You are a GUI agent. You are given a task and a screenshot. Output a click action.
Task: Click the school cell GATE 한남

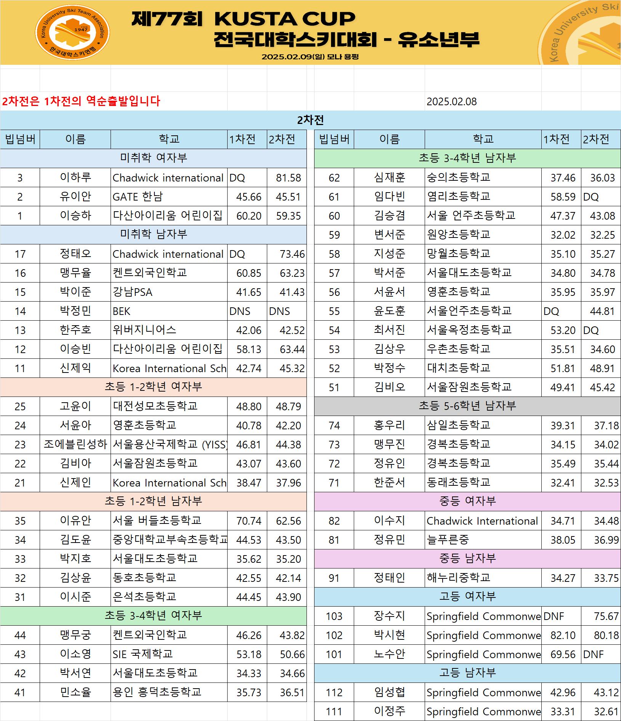click(169, 196)
